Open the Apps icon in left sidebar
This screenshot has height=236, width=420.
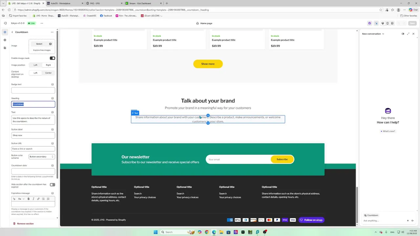[x=5, y=48]
